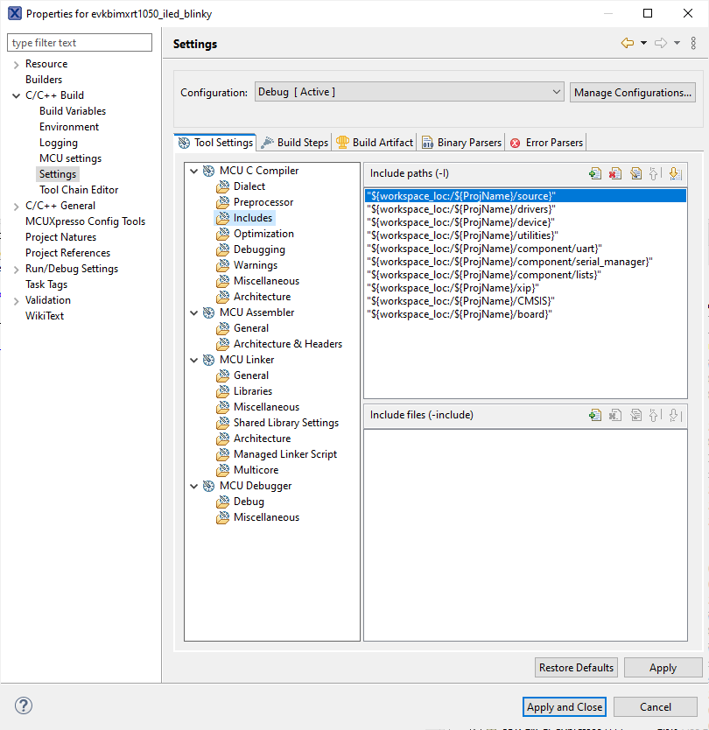Select Optimization settings item
The width and height of the screenshot is (709, 730).
point(263,234)
